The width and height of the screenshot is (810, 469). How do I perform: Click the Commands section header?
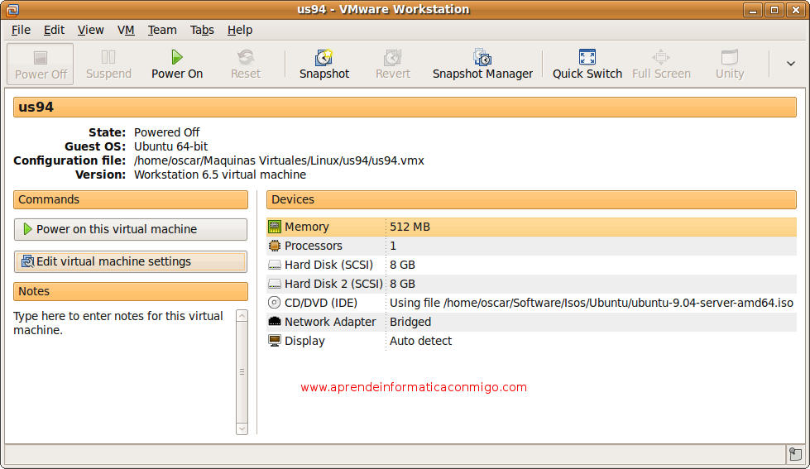click(x=131, y=199)
